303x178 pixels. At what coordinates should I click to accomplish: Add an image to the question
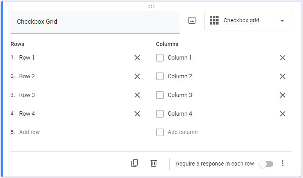192,21
